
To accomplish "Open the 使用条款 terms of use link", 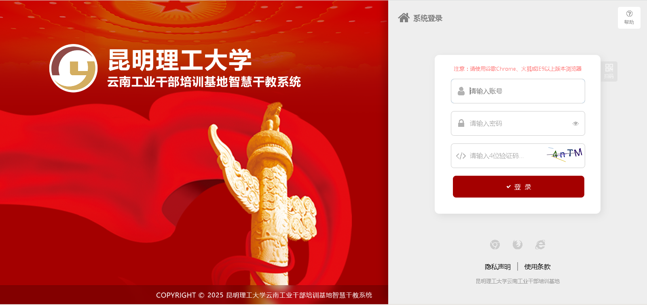I will [x=537, y=267].
